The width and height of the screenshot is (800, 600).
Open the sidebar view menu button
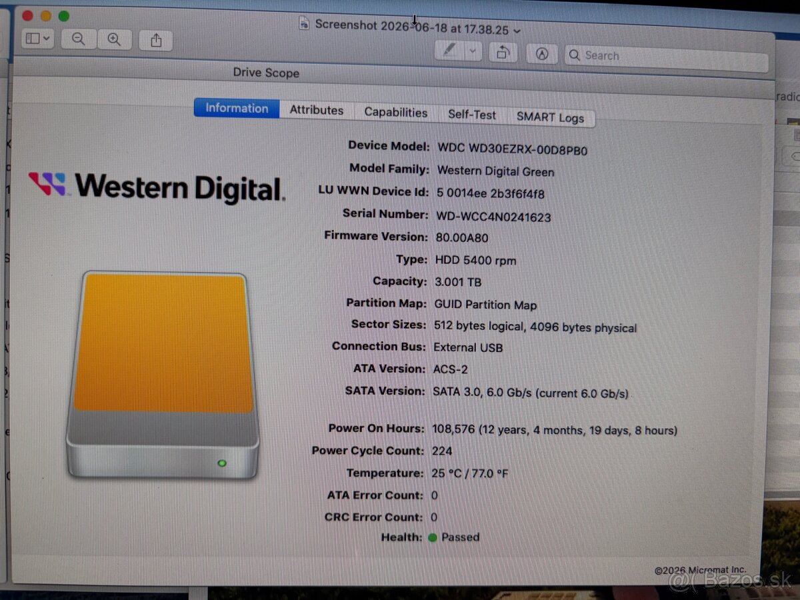(37, 39)
